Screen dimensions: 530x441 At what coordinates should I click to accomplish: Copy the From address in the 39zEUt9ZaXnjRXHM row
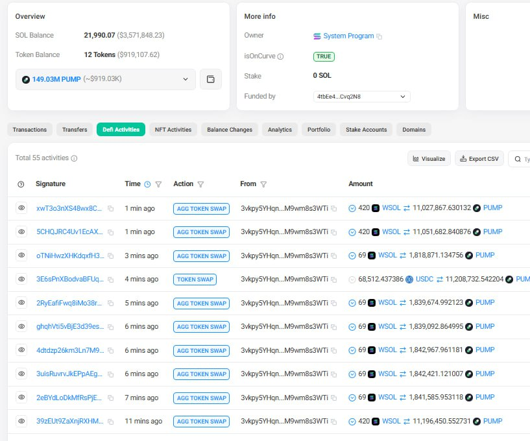[x=333, y=422]
